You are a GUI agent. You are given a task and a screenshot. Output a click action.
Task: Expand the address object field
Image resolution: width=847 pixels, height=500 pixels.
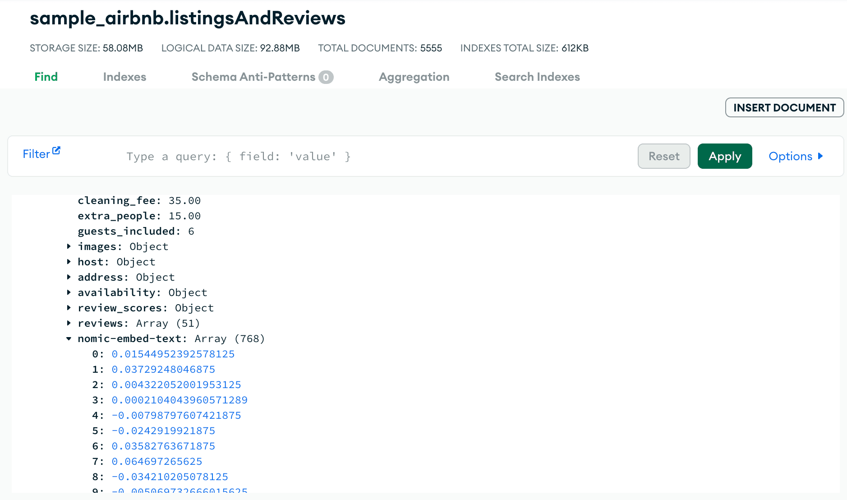(69, 277)
